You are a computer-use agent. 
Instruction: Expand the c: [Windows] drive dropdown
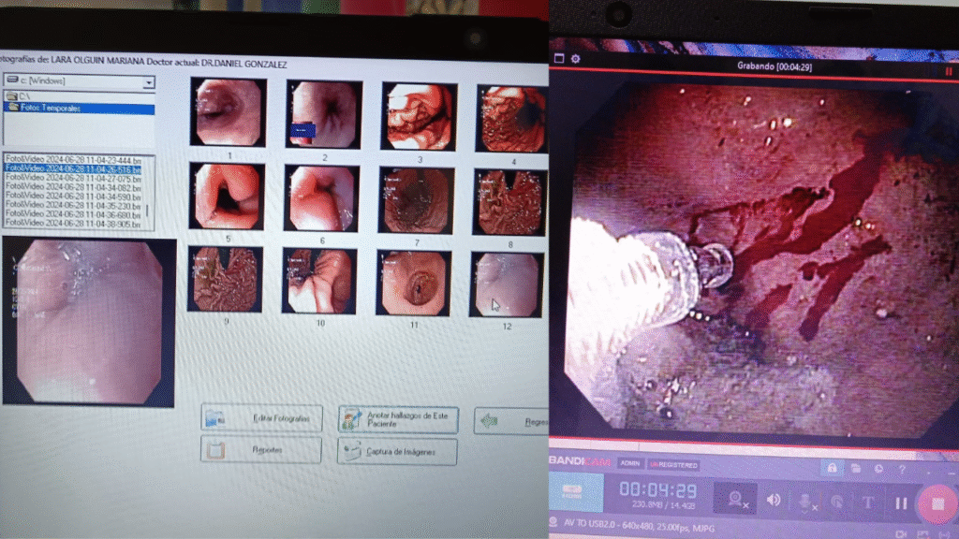pyautogui.click(x=148, y=82)
